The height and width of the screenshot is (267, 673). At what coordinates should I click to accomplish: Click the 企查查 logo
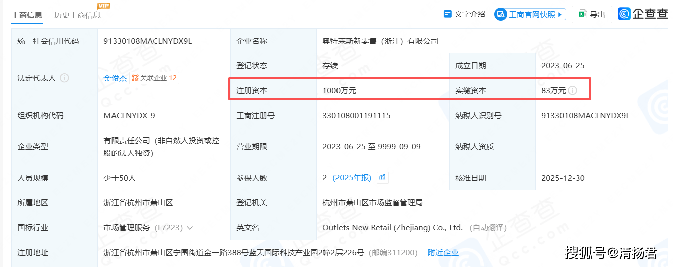pyautogui.click(x=643, y=14)
